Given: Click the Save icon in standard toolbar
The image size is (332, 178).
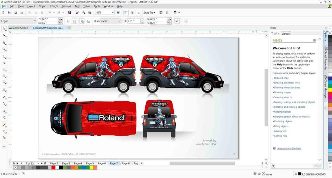Looking at the screenshot, I should coord(16,13).
